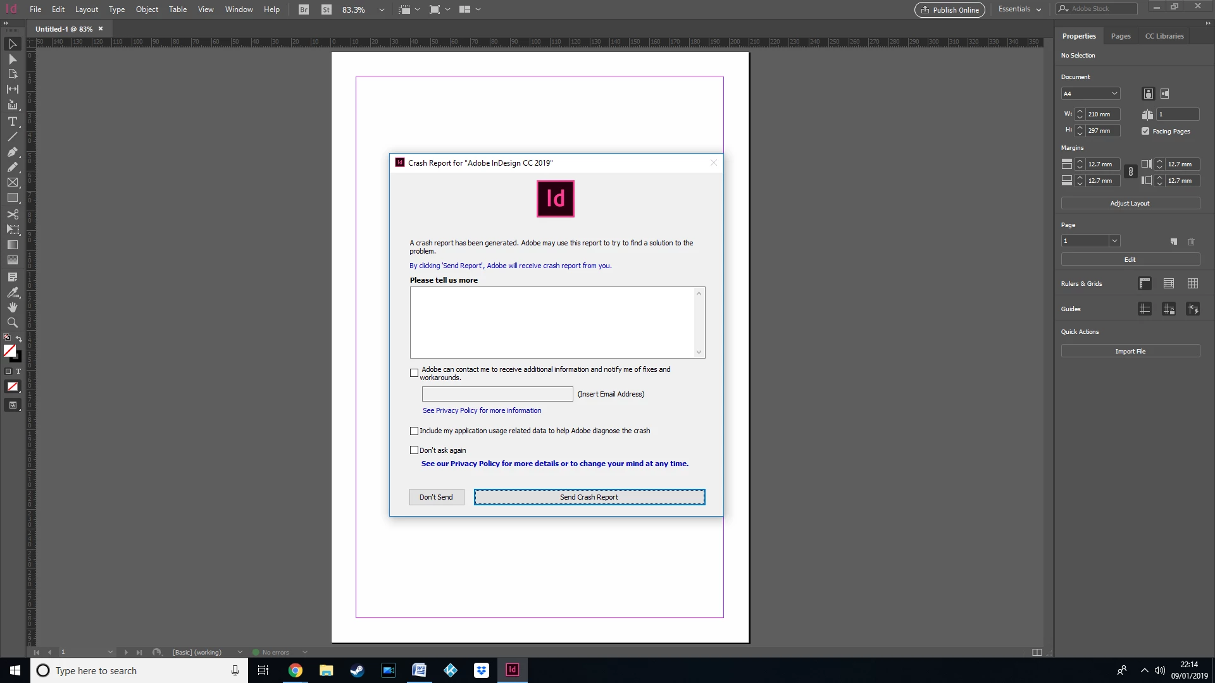Select the Zoom tool in toolbox

click(x=12, y=323)
